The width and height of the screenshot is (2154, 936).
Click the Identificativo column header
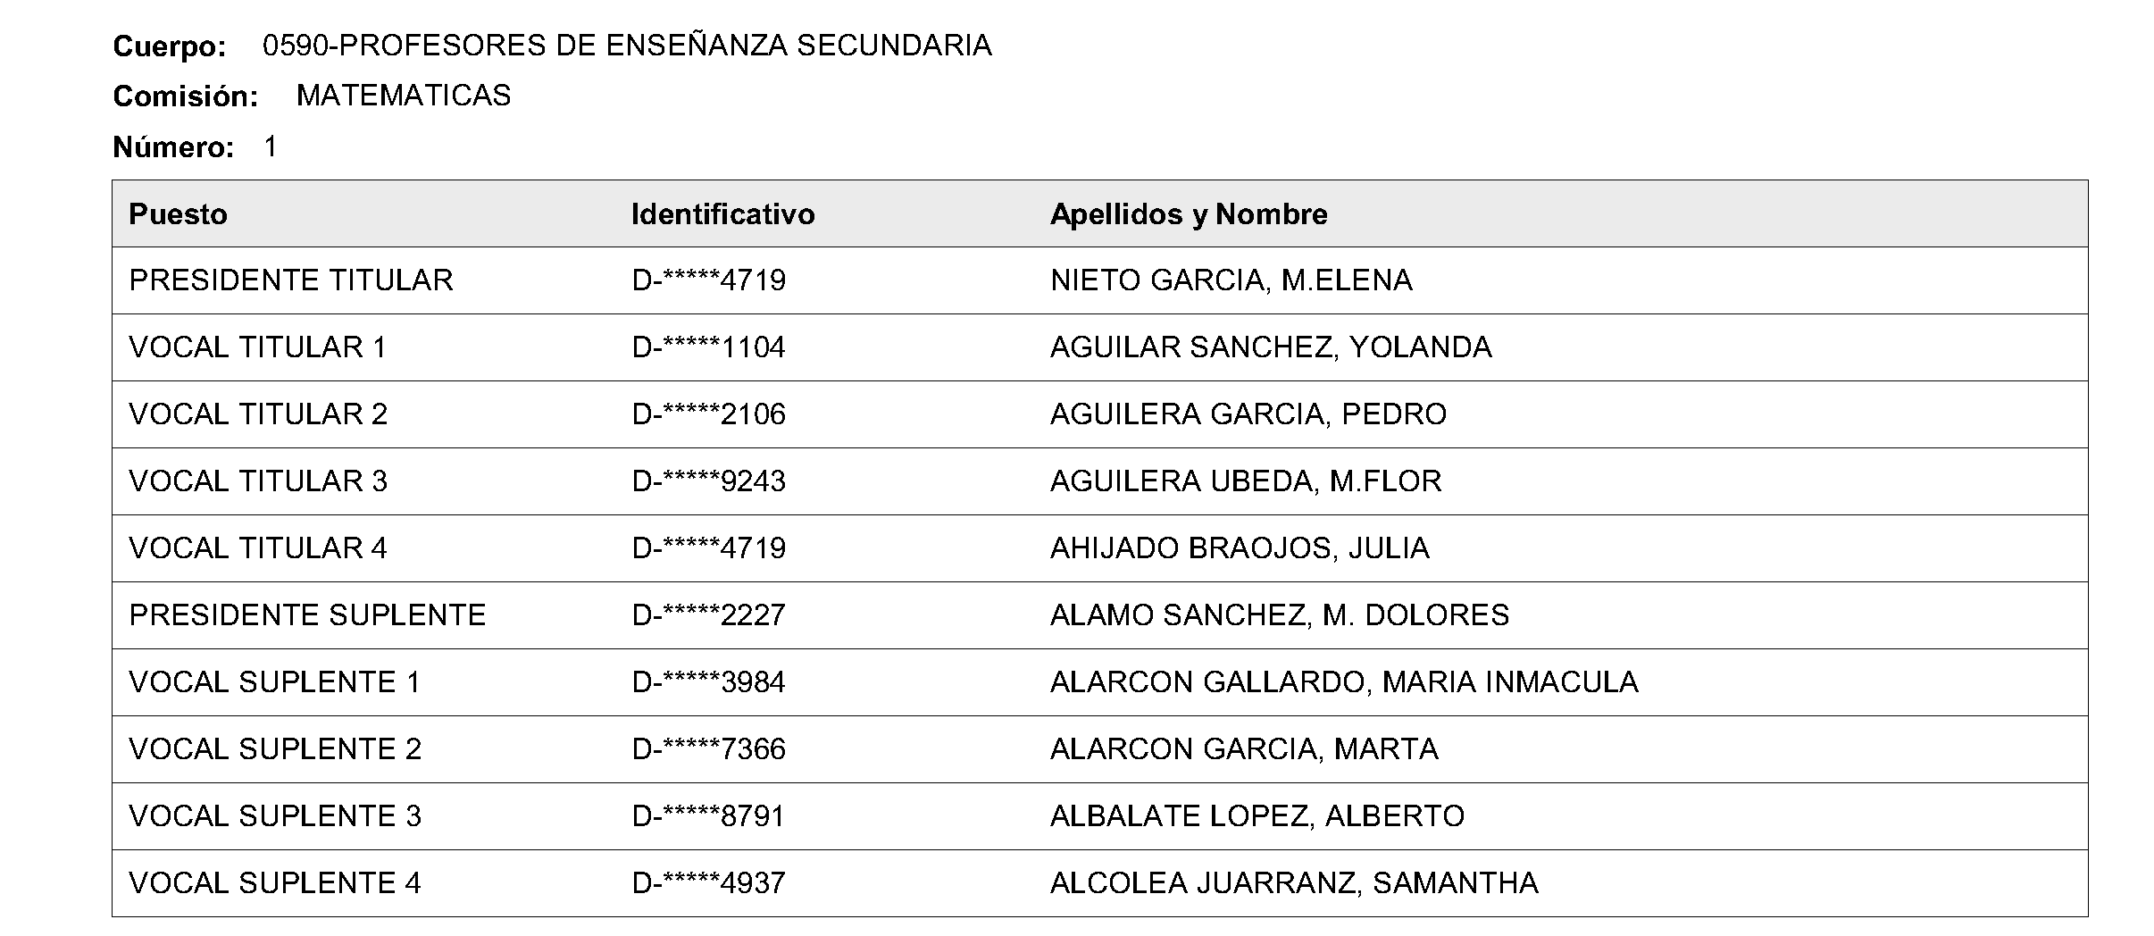(x=722, y=214)
